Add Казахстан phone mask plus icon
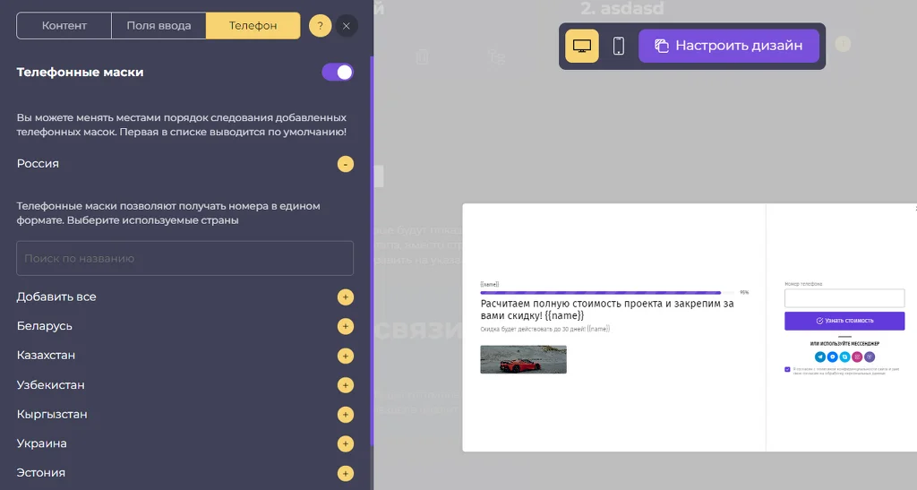The image size is (917, 490). coord(345,356)
